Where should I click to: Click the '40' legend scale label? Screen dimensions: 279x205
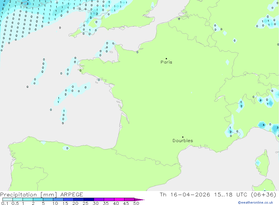click(x=116, y=203)
